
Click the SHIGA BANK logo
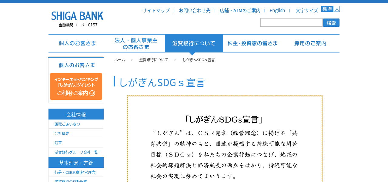pyautogui.click(x=77, y=16)
